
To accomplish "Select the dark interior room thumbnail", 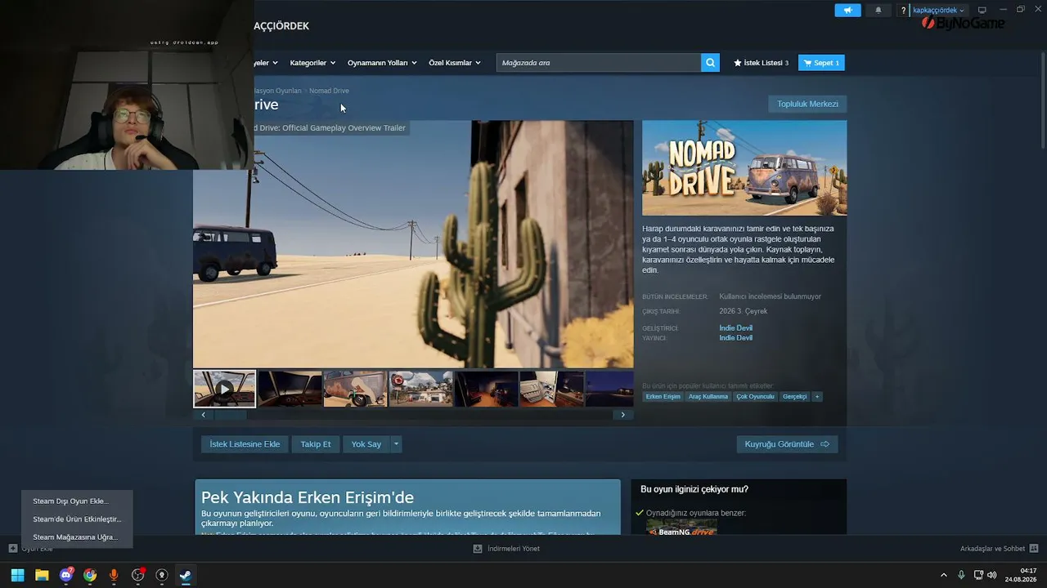I will 487,389.
